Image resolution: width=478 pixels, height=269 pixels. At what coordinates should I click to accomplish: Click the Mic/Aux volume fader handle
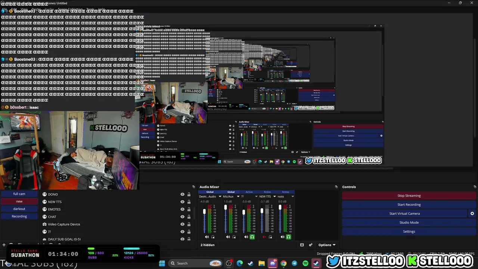225,207
